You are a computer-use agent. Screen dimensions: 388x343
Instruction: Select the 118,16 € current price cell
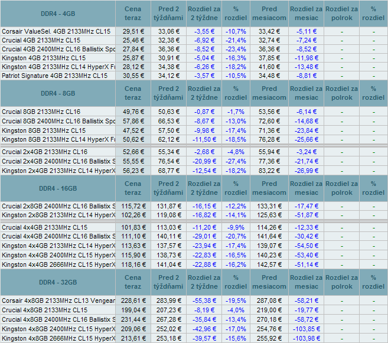tap(133, 264)
